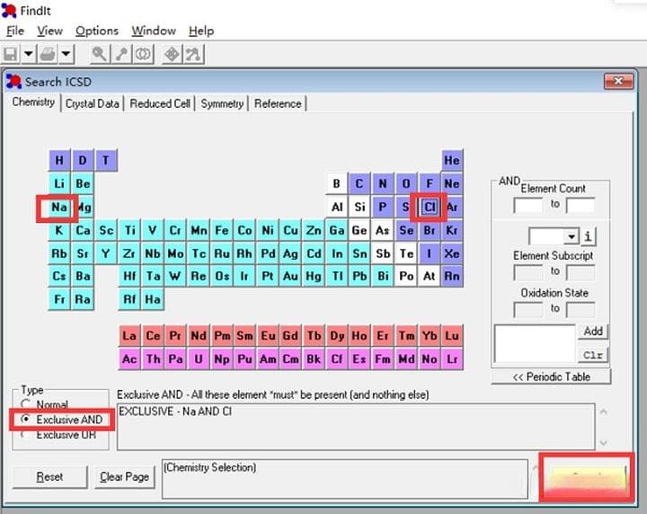647x514 pixels.
Task: Click the Reset button
Action: tap(50, 477)
